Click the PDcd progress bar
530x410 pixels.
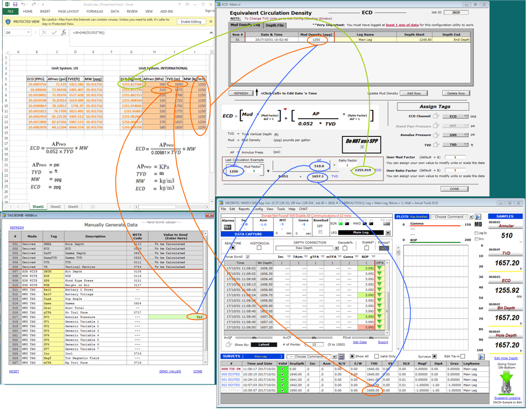371,338
